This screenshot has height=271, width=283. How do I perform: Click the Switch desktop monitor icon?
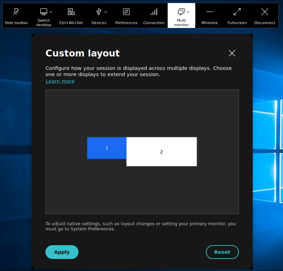click(x=43, y=12)
